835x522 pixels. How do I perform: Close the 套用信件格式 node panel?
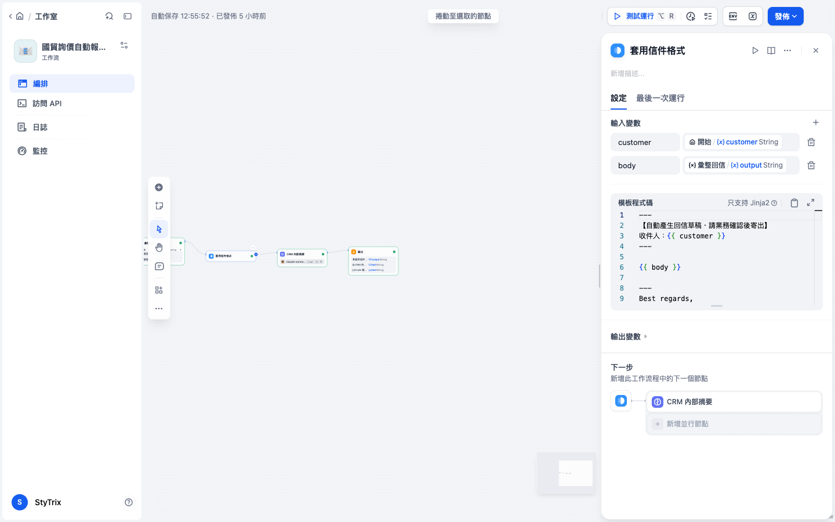click(x=816, y=50)
